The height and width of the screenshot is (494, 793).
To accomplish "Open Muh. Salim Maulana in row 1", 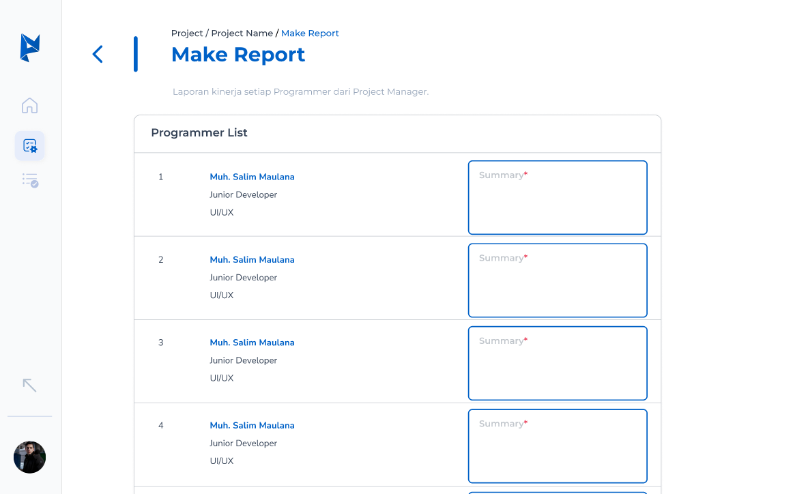I will tap(252, 177).
